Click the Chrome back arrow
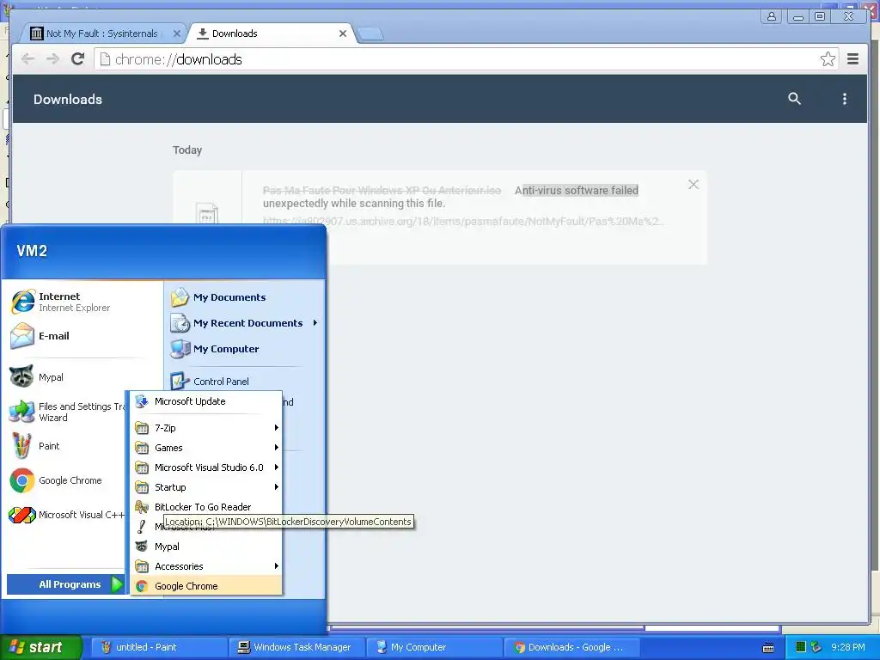This screenshot has height=660, width=880. tap(27, 59)
